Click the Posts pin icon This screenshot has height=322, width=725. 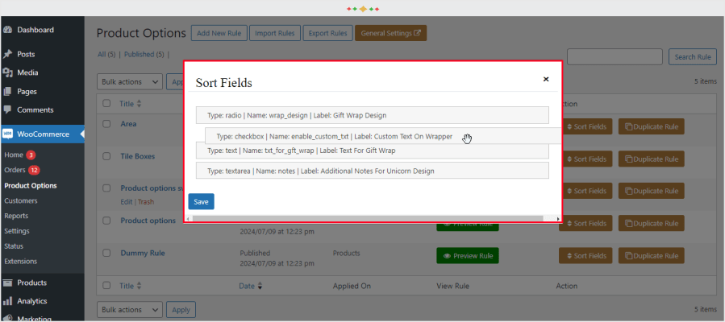[x=8, y=54]
